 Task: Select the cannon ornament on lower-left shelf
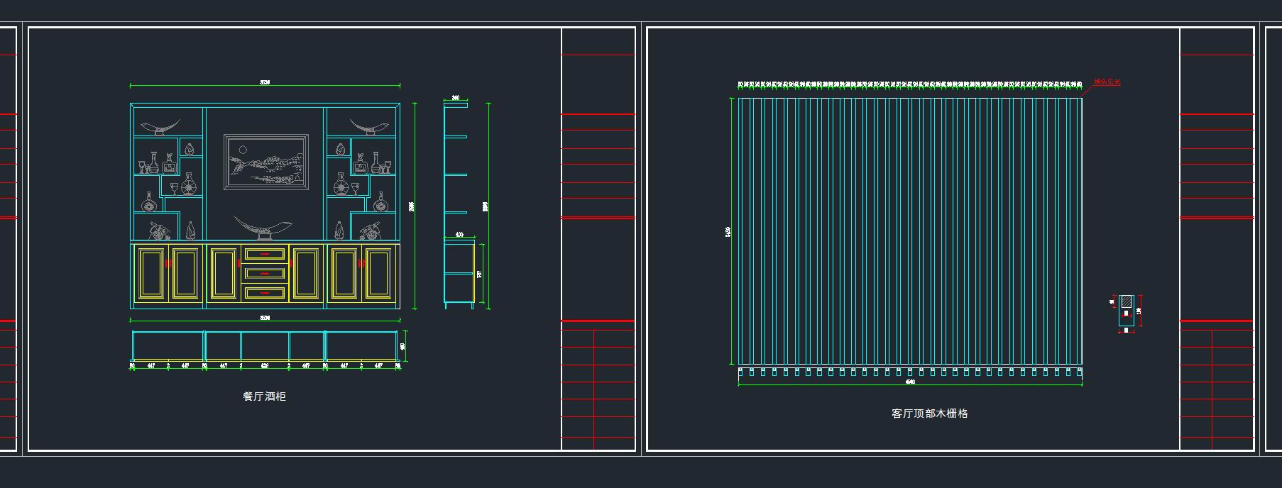click(158, 231)
